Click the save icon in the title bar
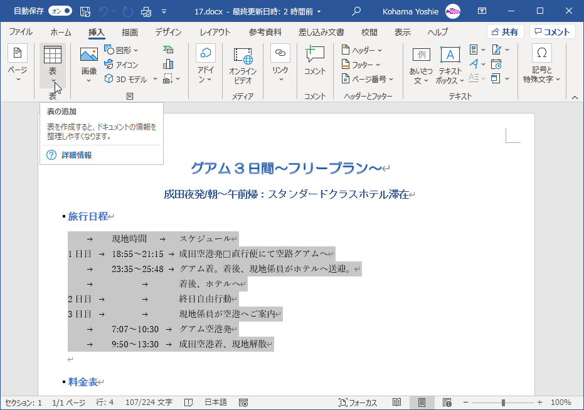This screenshot has width=584, height=410. [x=86, y=11]
